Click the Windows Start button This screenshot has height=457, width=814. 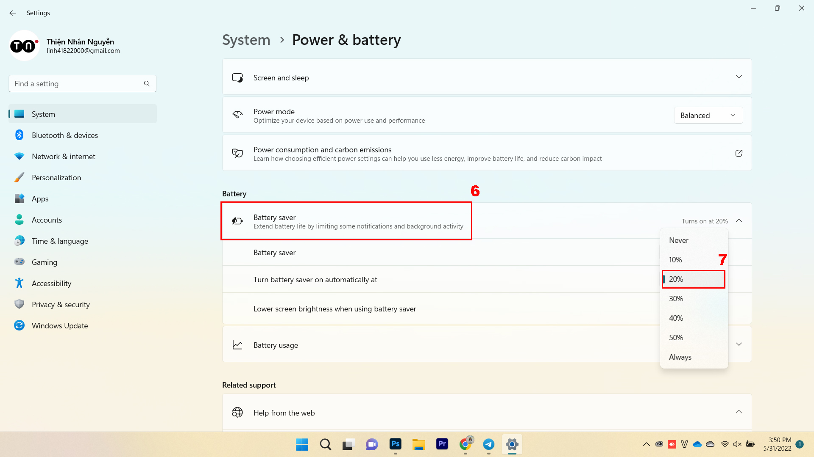[x=302, y=444]
